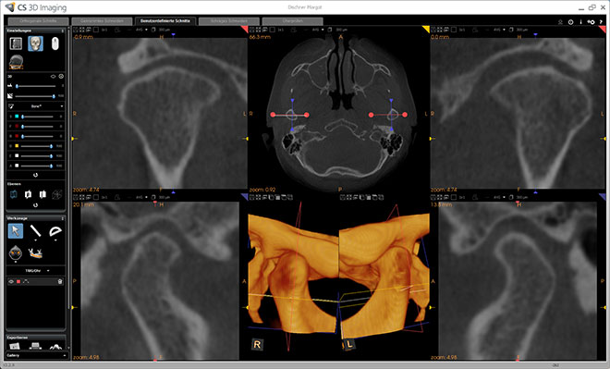The width and height of the screenshot is (610, 369).
Task: Expand the Gallery dropdown at panel bottom
Action: (x=36, y=355)
